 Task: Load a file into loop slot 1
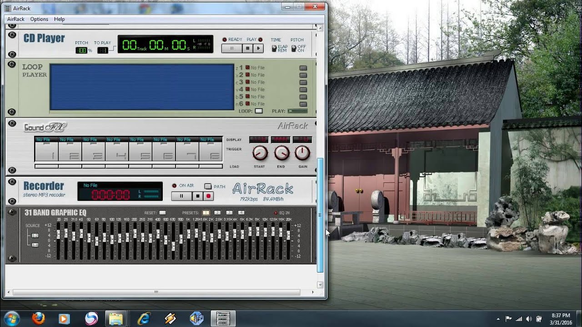coord(303,68)
